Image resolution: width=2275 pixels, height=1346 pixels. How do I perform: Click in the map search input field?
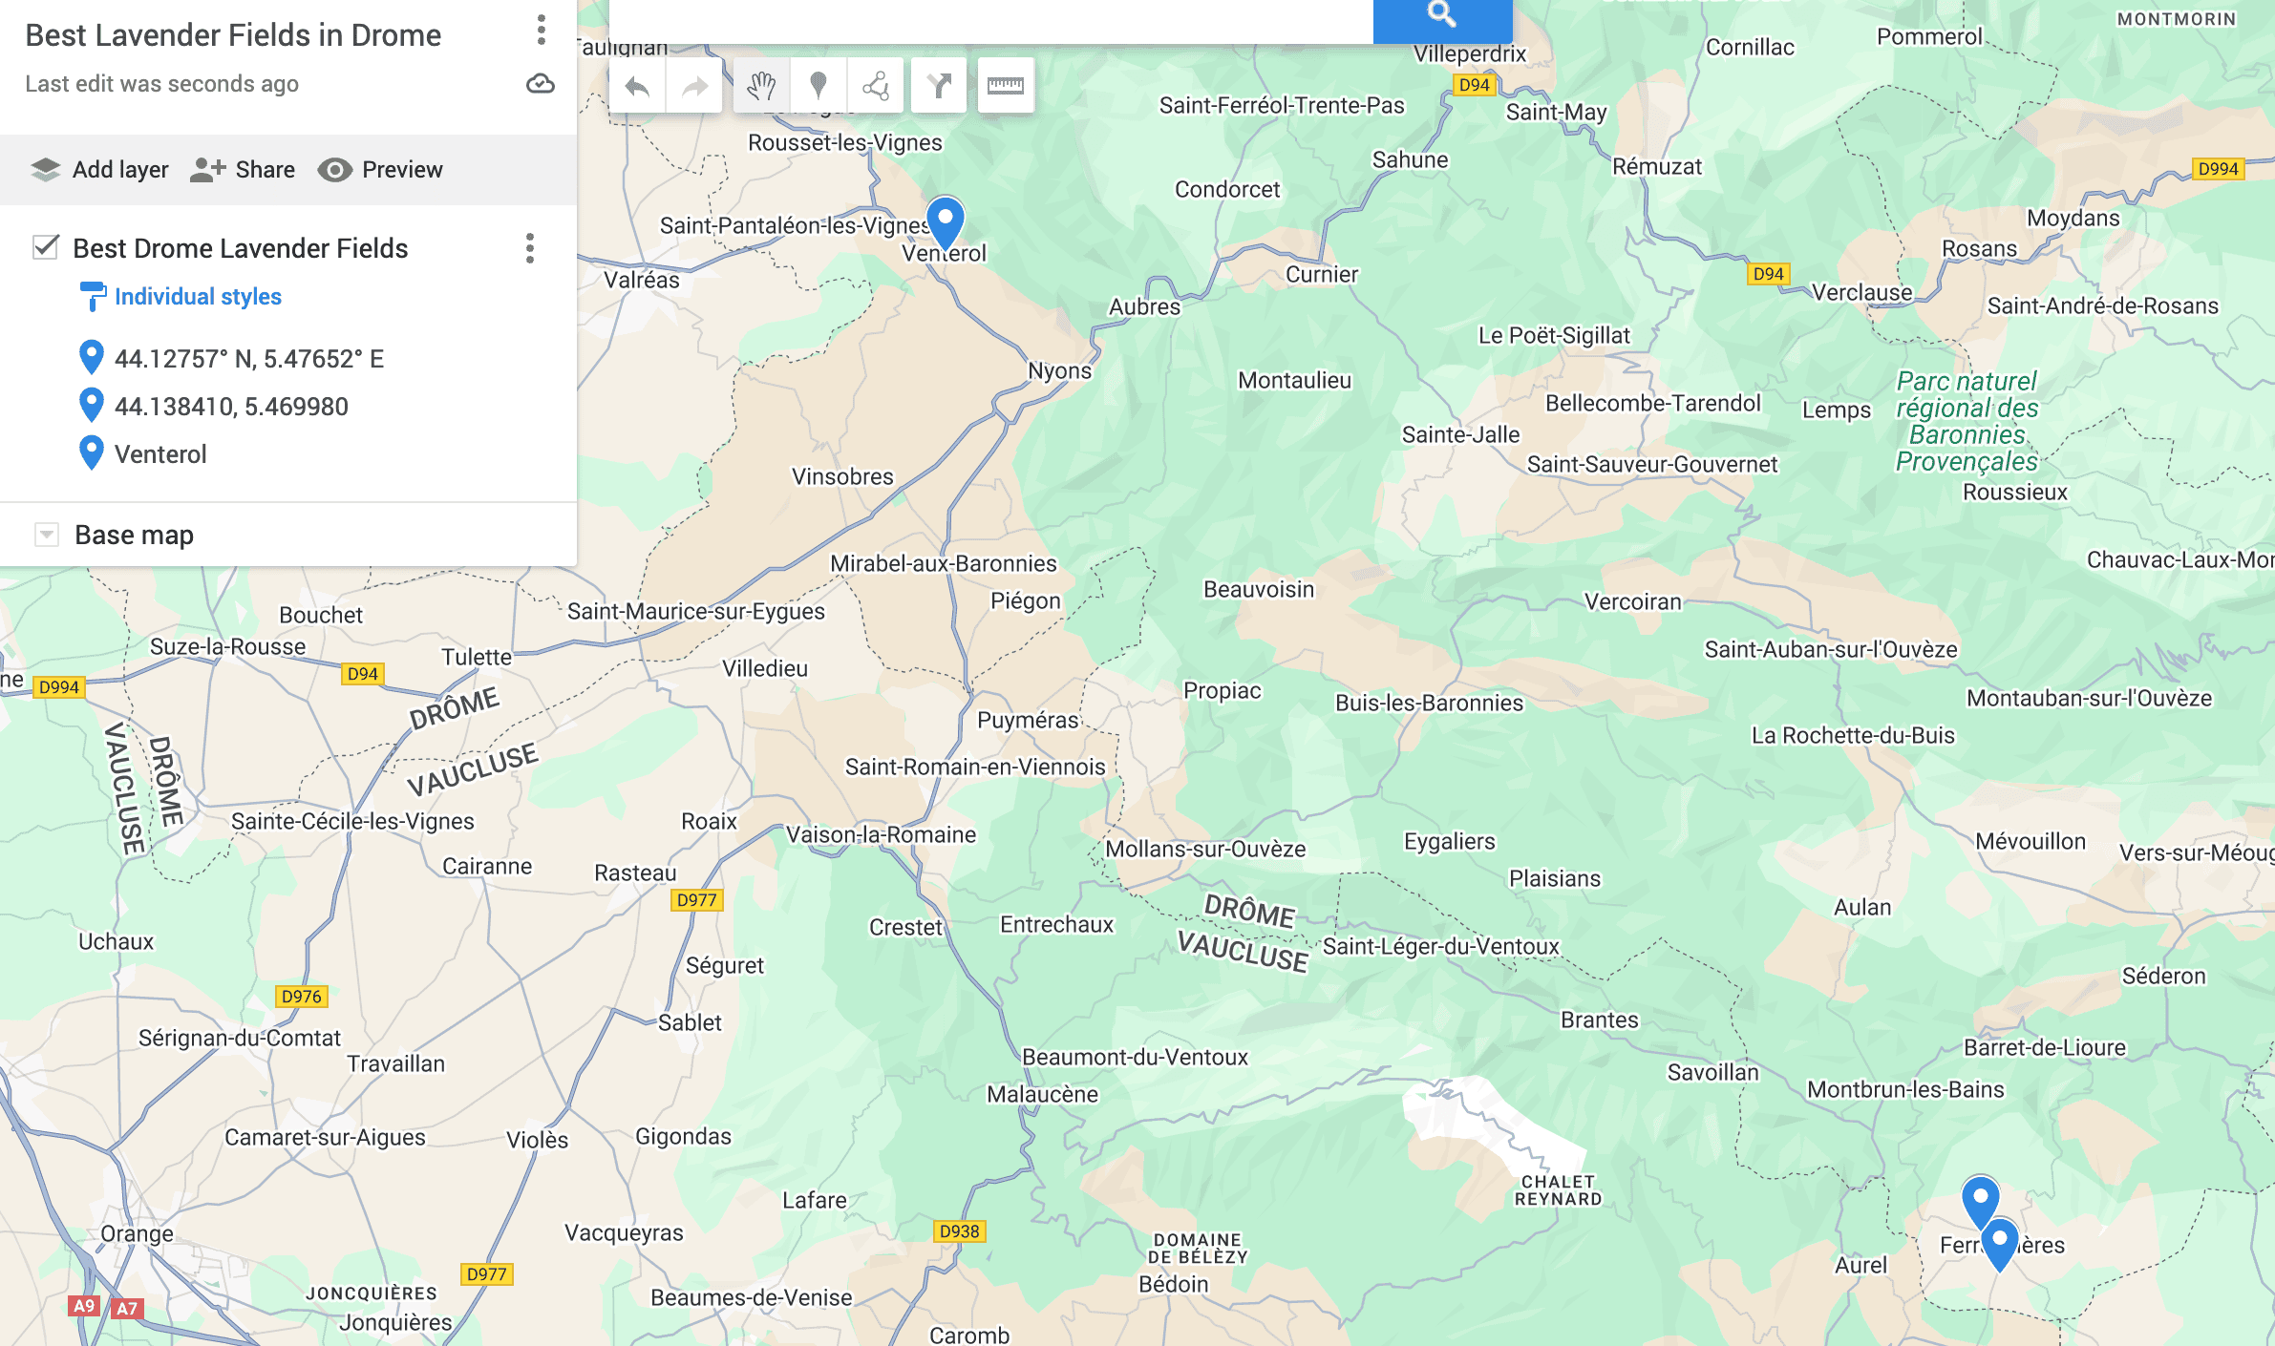pyautogui.click(x=991, y=19)
